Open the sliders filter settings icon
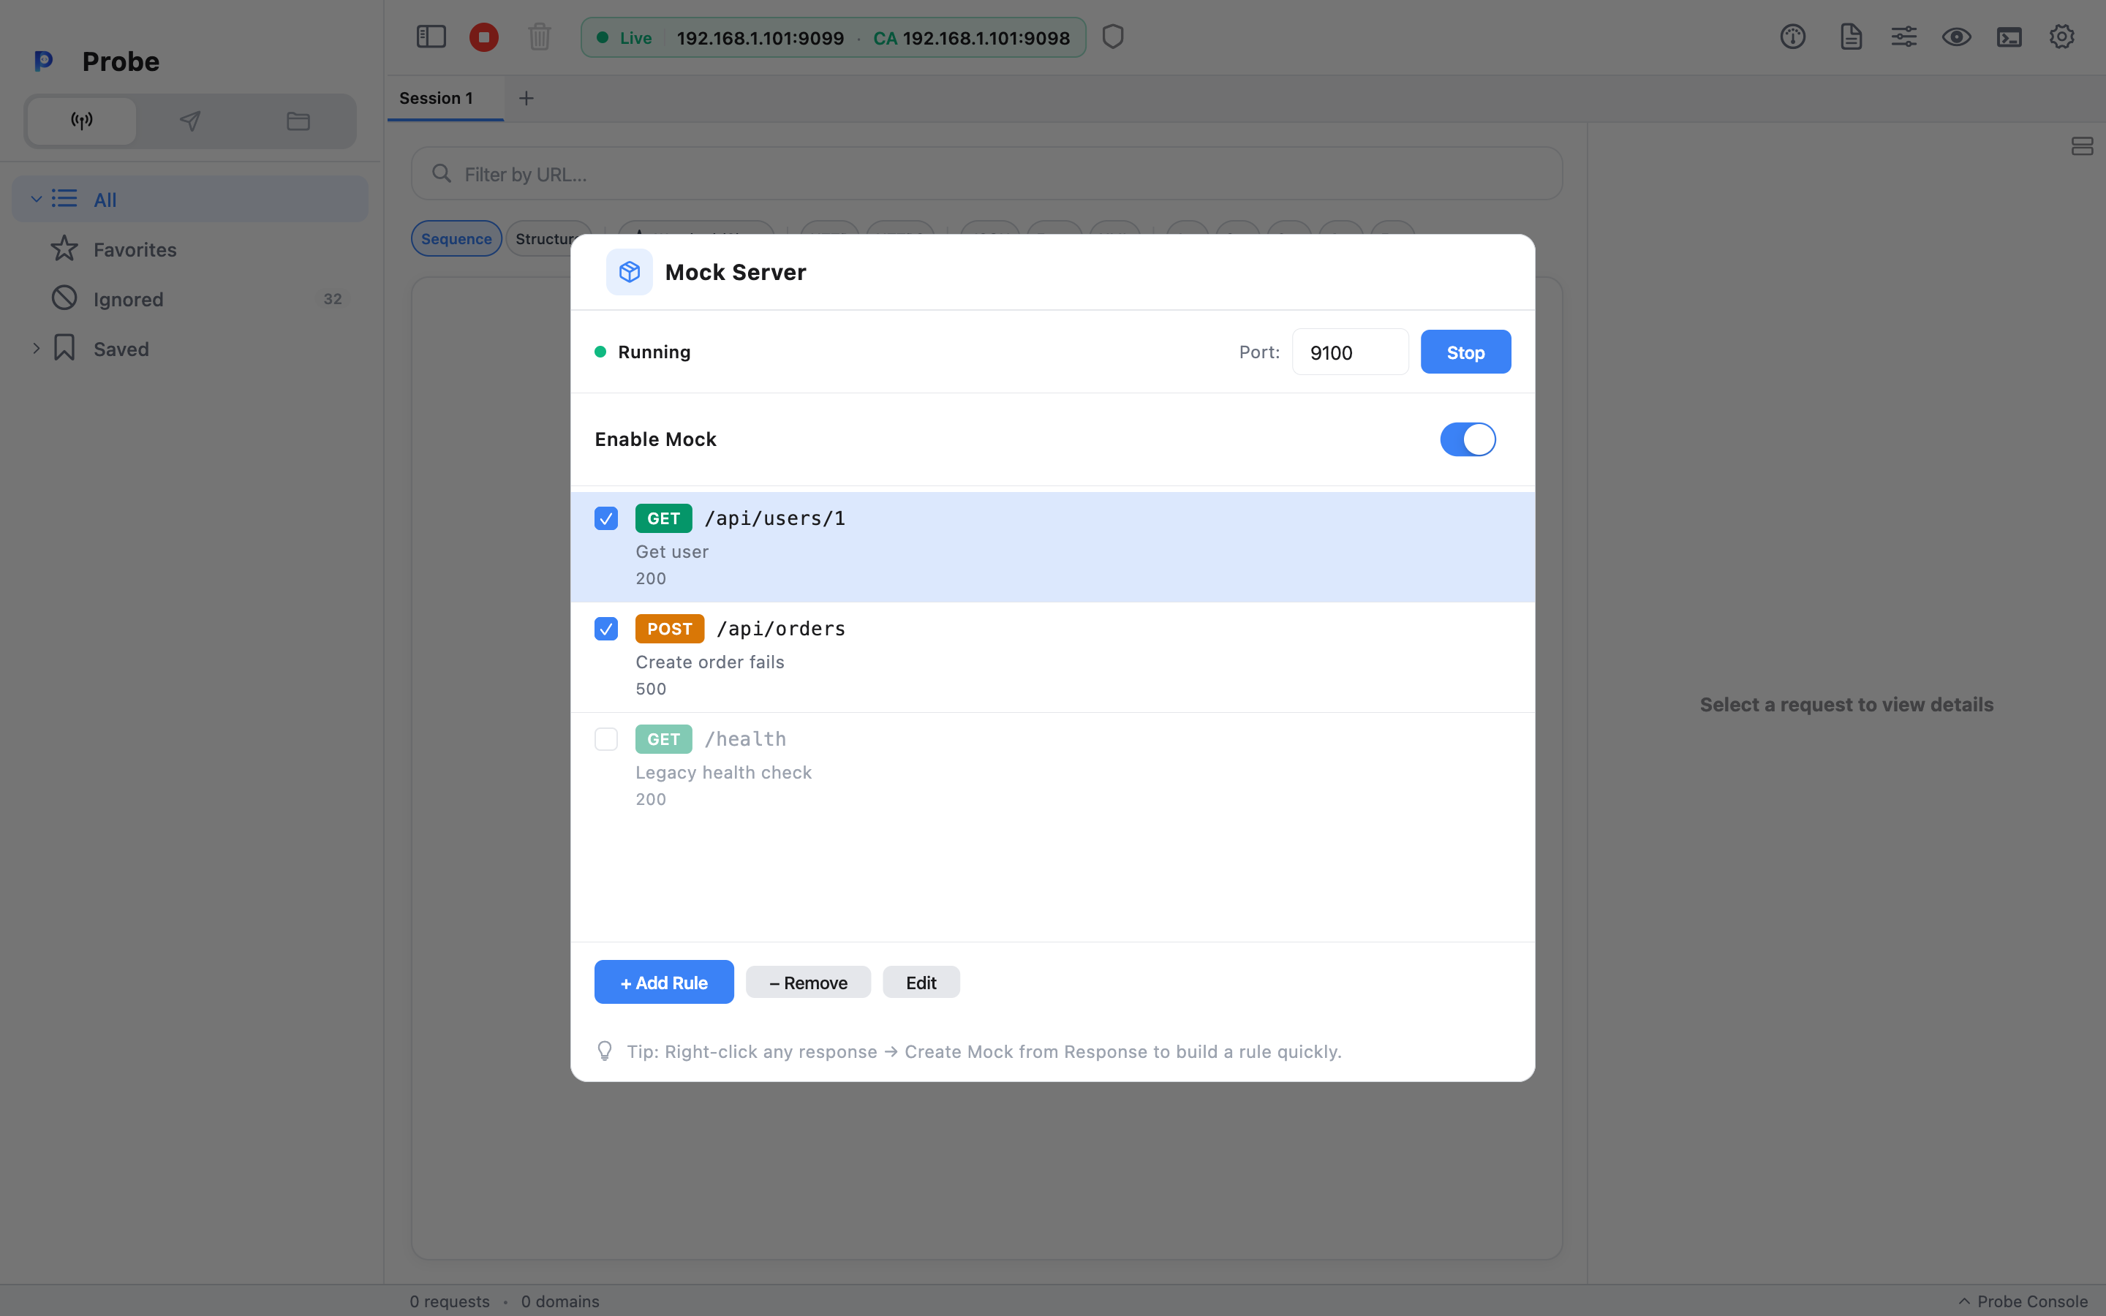This screenshot has height=1316, width=2106. point(1904,37)
